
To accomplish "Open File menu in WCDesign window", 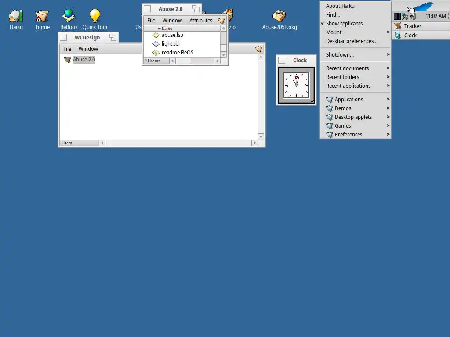I will pyautogui.click(x=67, y=49).
